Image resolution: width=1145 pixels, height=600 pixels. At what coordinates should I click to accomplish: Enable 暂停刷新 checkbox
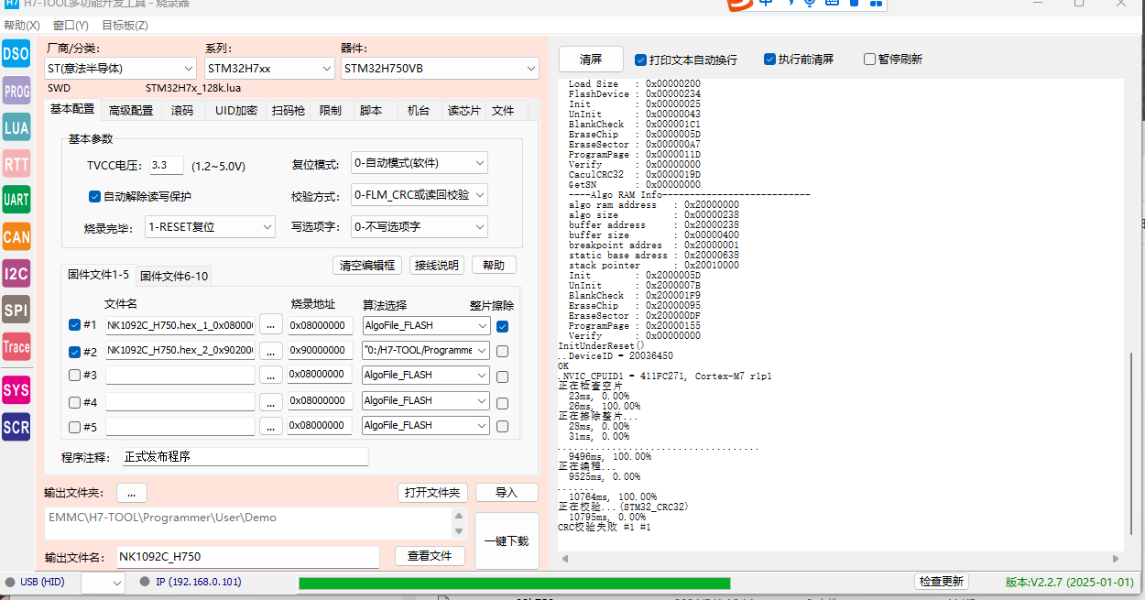[869, 60]
